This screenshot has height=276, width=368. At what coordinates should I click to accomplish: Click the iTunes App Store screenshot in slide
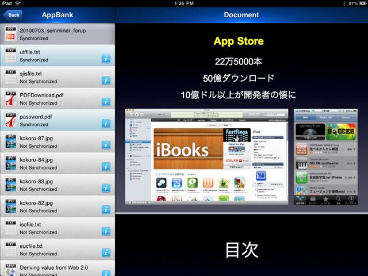pyautogui.click(x=206, y=156)
